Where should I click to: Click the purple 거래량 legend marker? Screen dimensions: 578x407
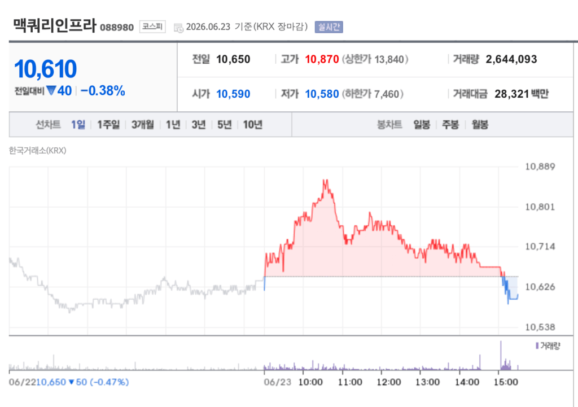(537, 346)
